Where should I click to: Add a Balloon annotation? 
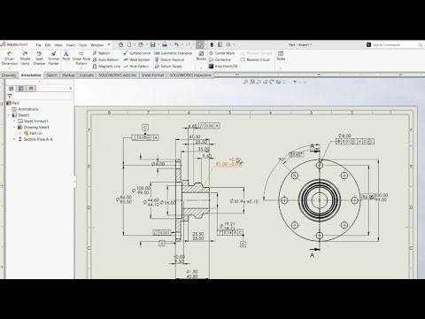[101, 53]
